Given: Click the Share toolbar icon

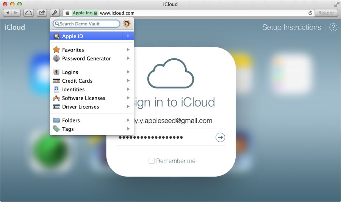Looking at the screenshot, I should 42,13.
